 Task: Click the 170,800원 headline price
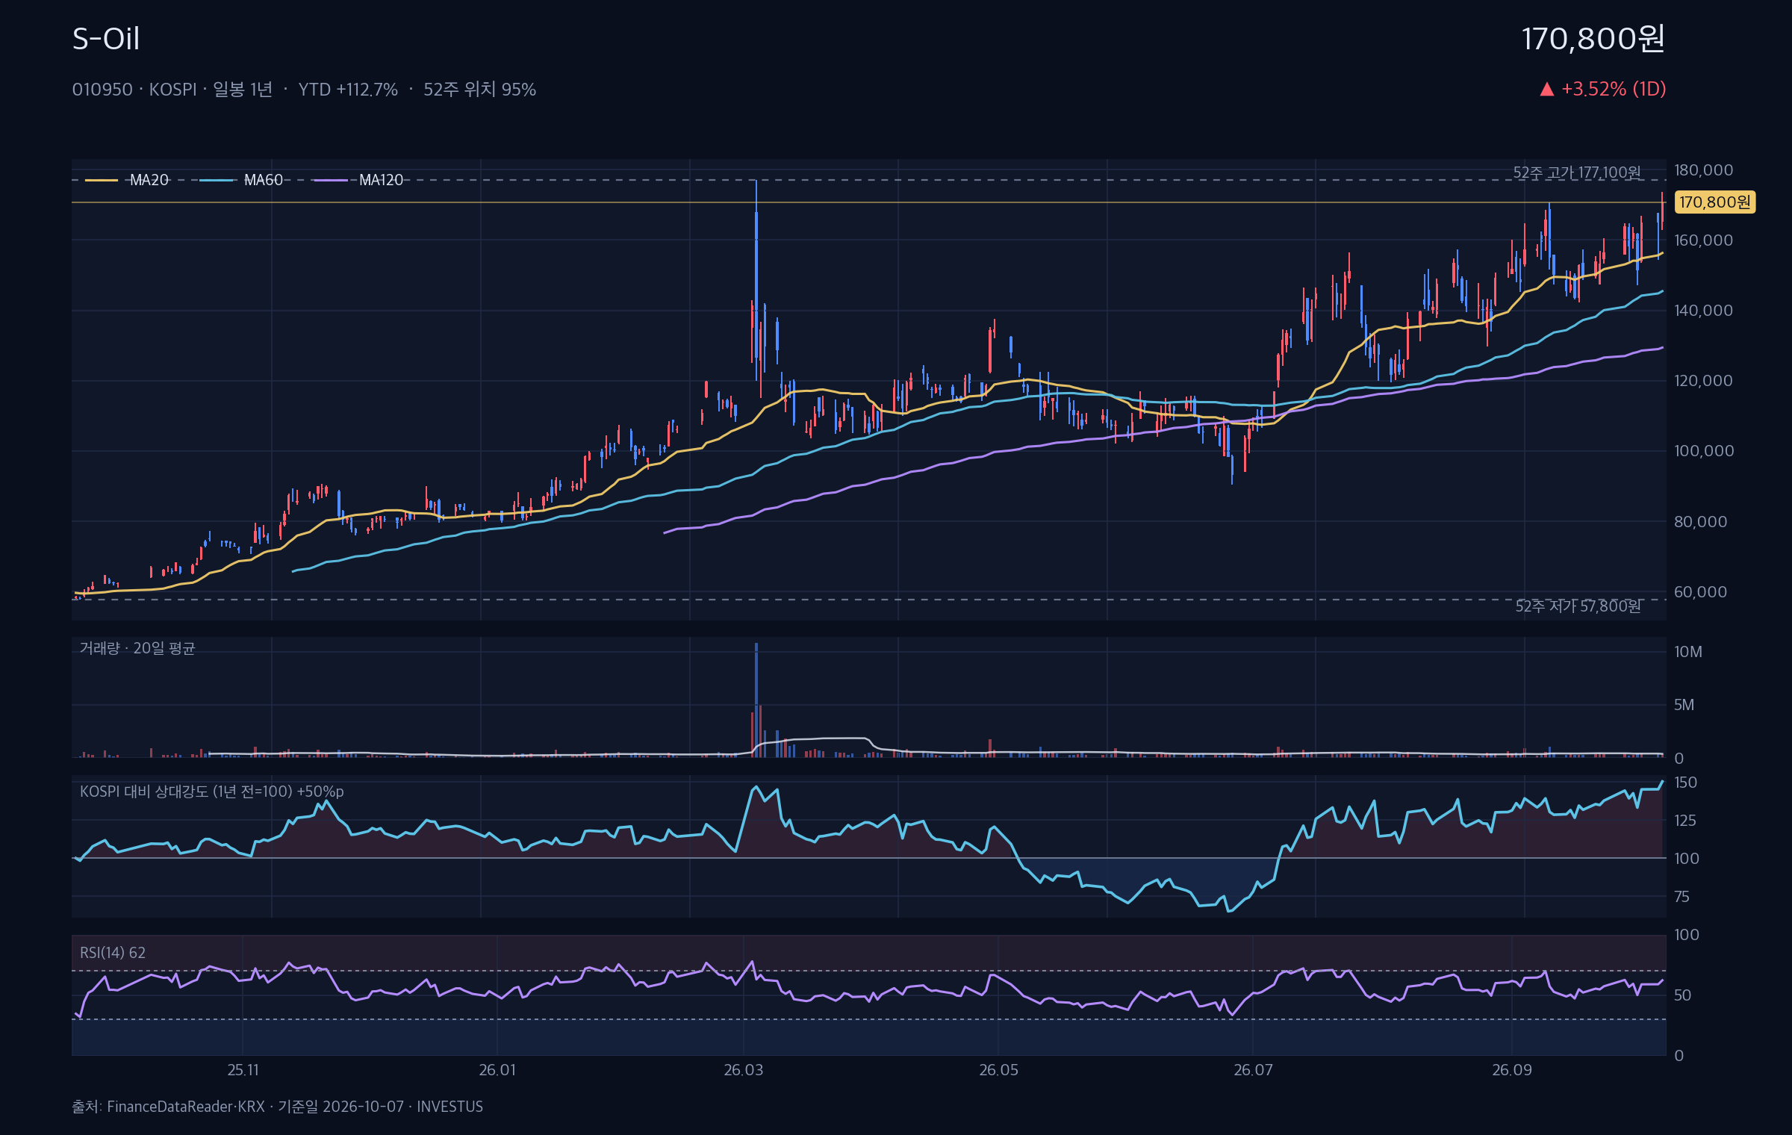[x=1593, y=39]
